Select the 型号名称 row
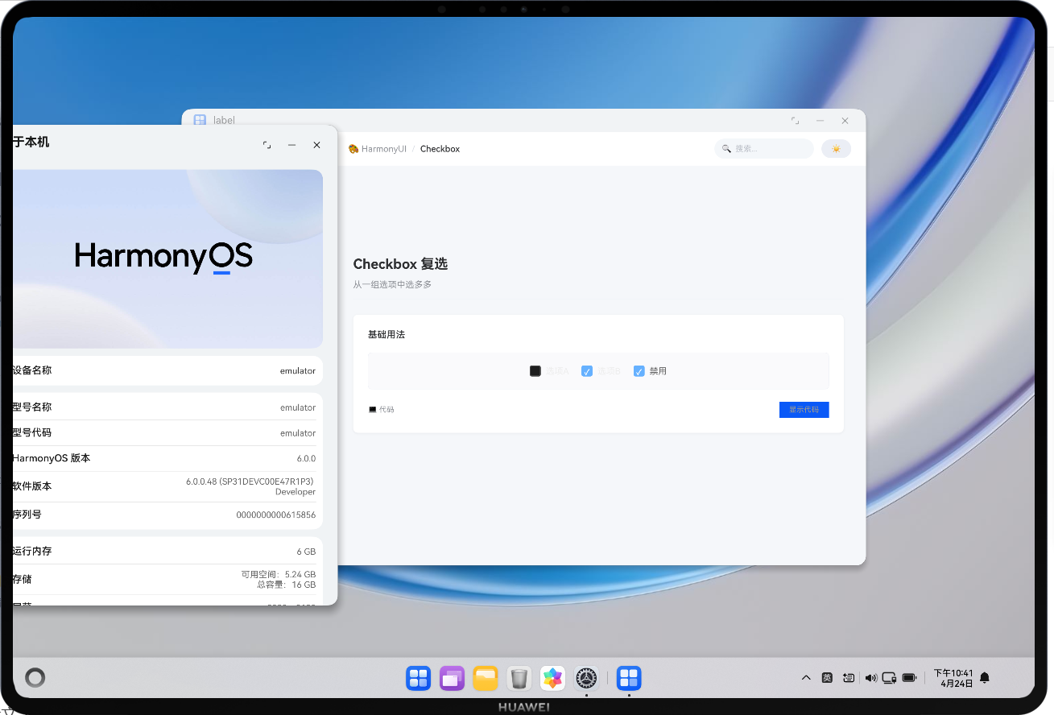The image size is (1054, 715). [x=167, y=407]
